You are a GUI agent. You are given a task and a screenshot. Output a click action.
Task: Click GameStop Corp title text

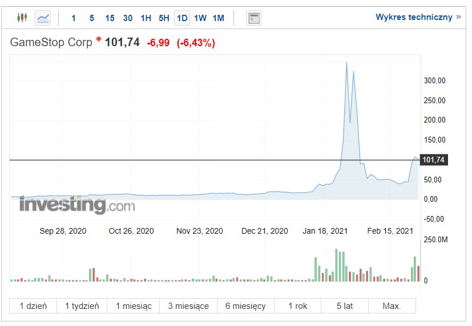51,42
